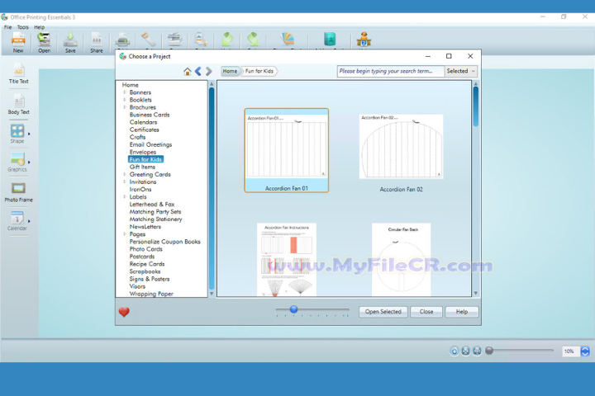Select Crafts in the category tree

137,137
